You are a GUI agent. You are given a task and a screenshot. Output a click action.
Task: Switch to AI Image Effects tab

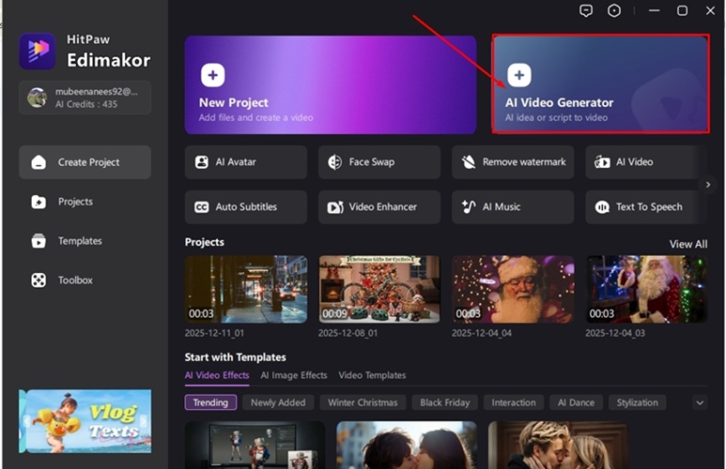point(294,375)
